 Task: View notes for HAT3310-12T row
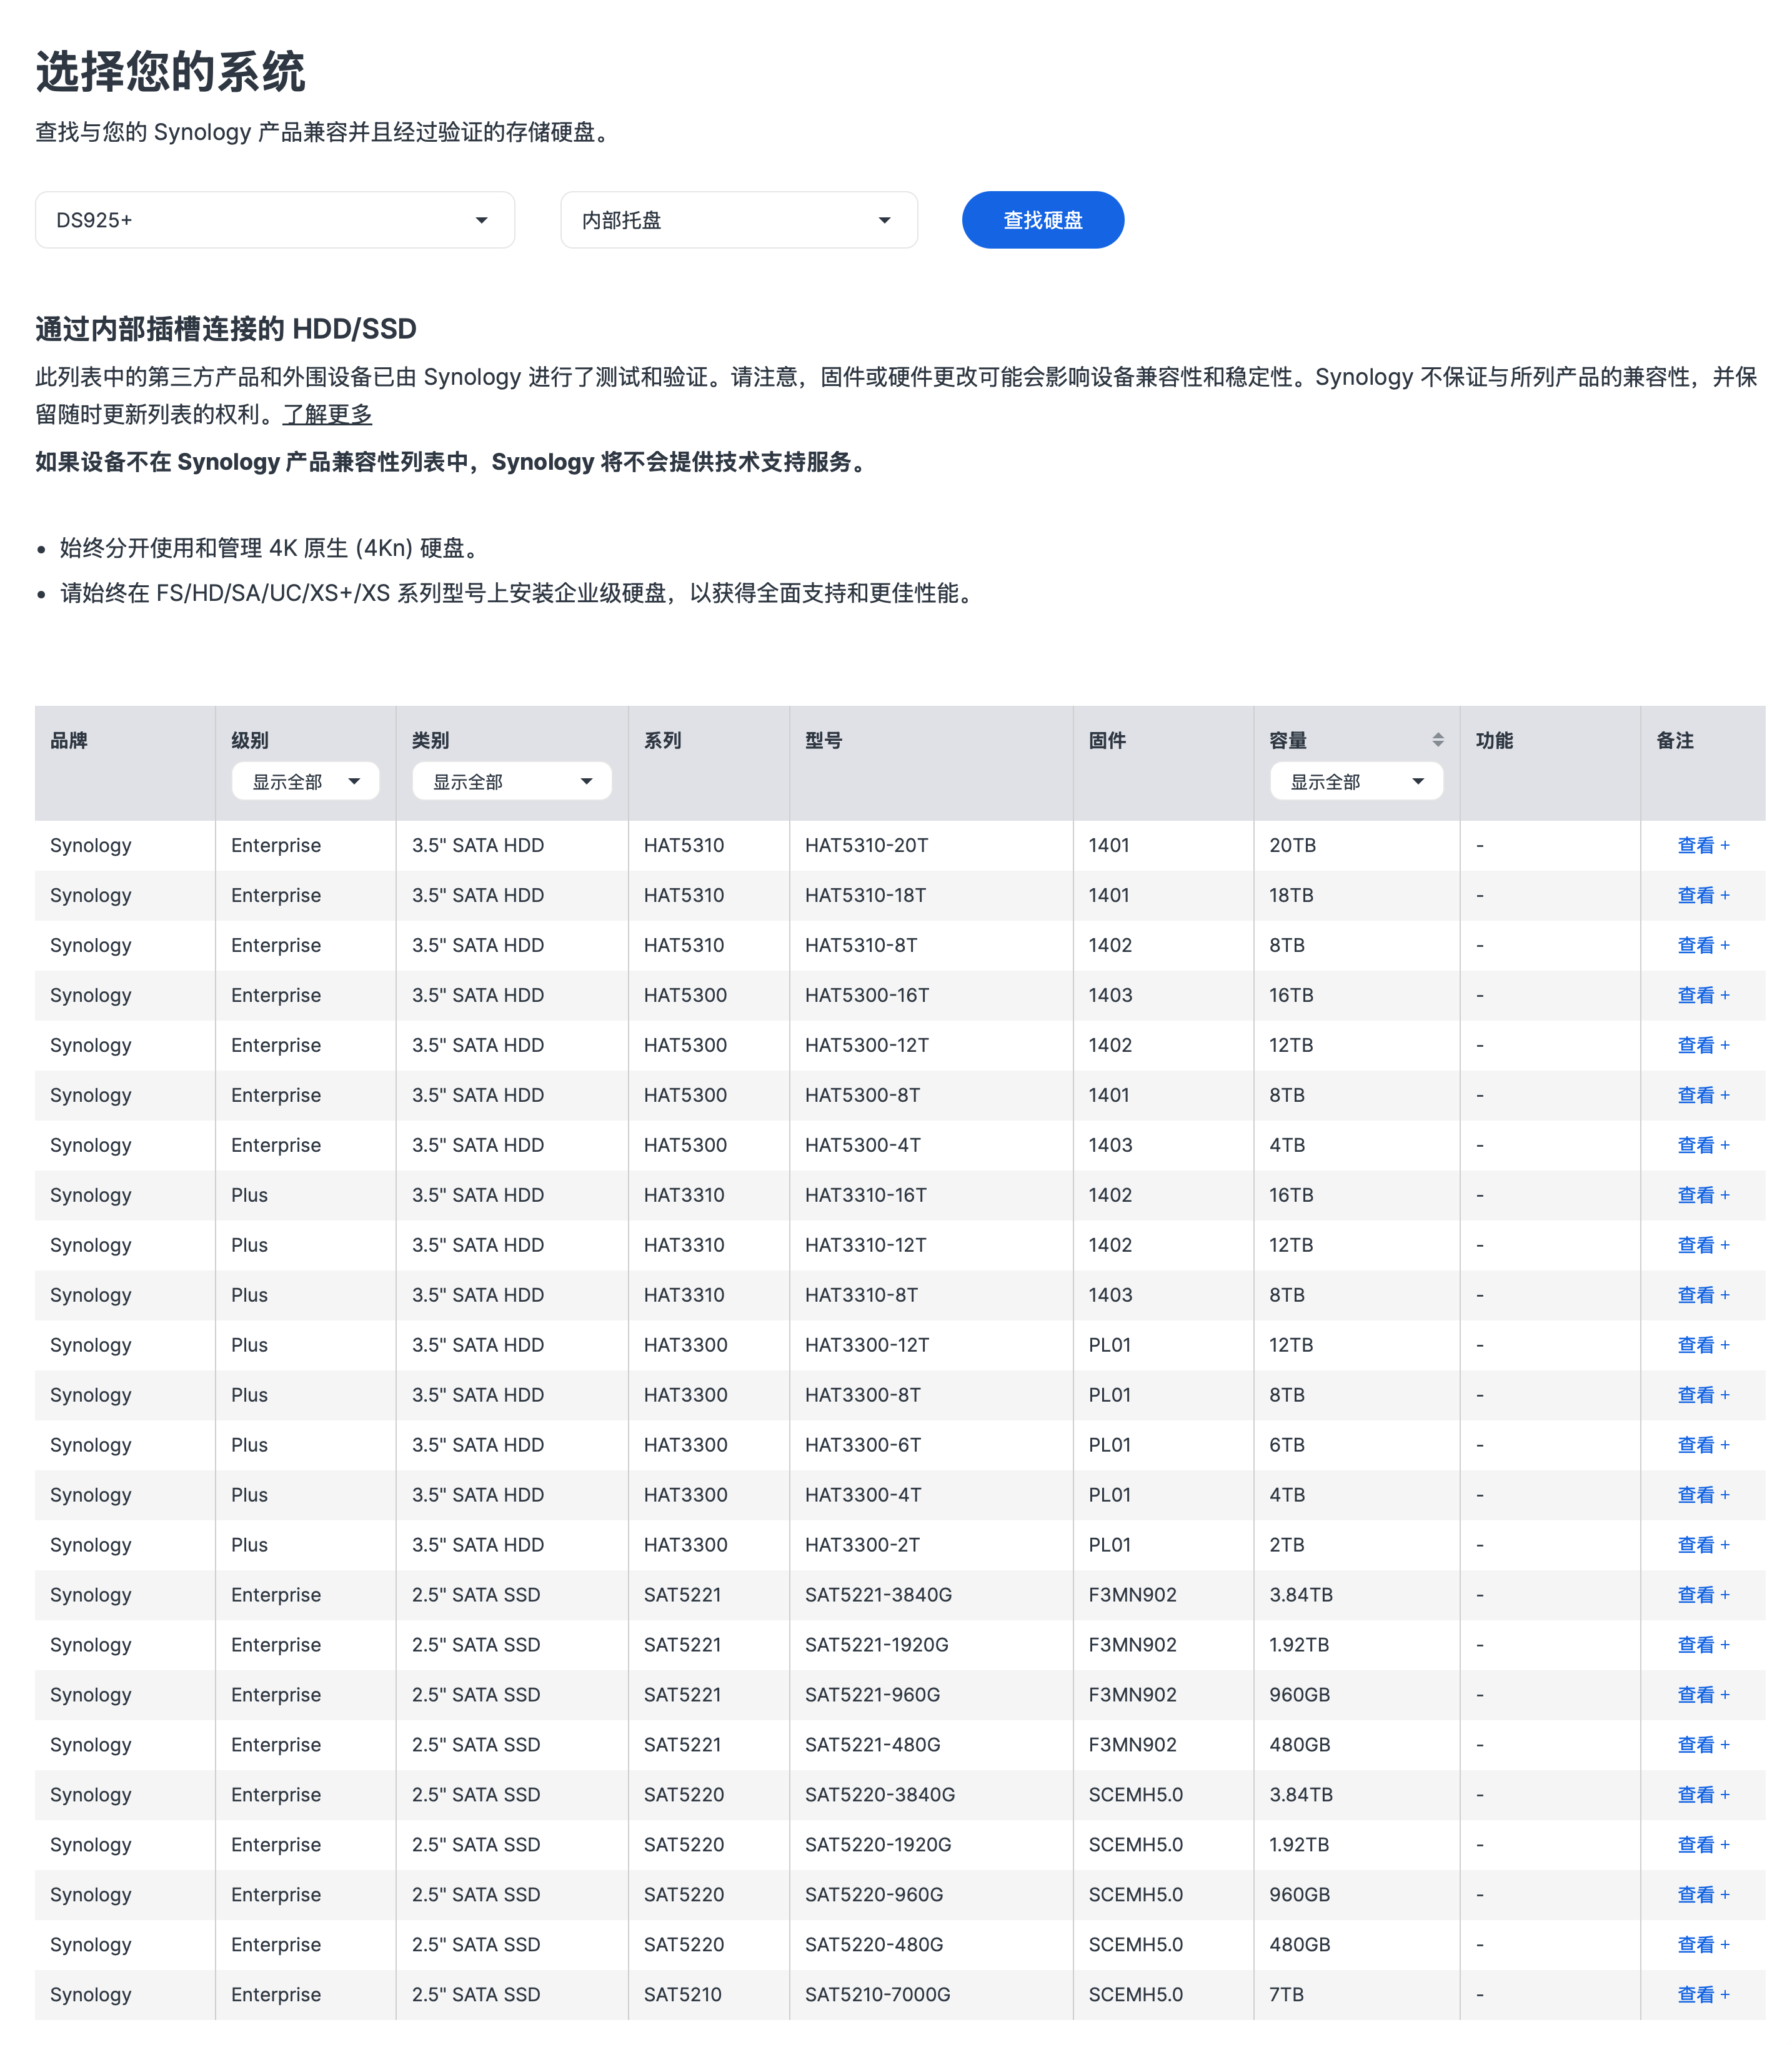1703,1245
